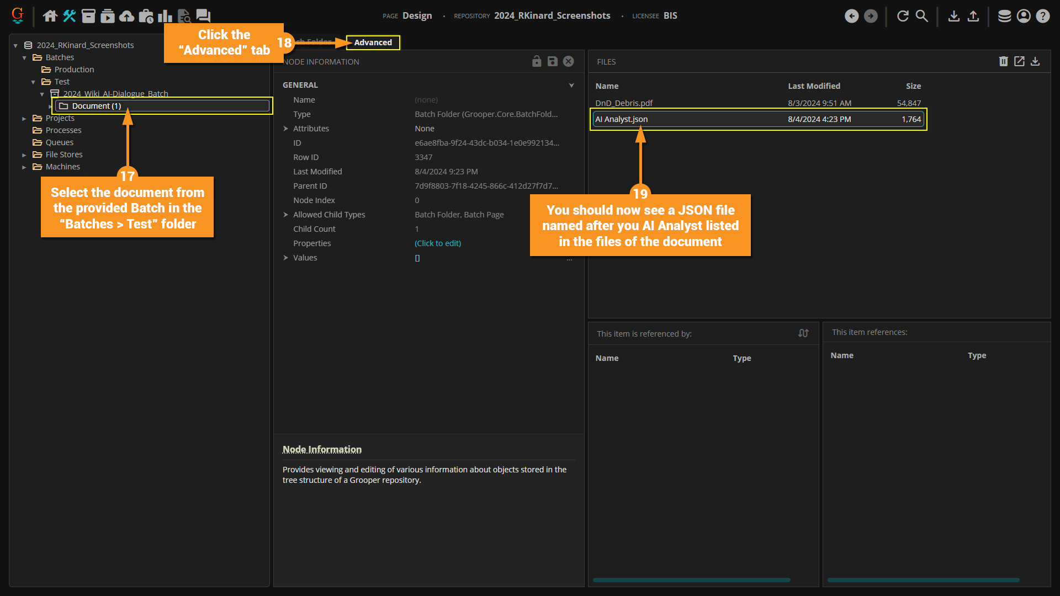Open the Chat bubbles icon
This screenshot has height=596, width=1060.
tap(203, 16)
